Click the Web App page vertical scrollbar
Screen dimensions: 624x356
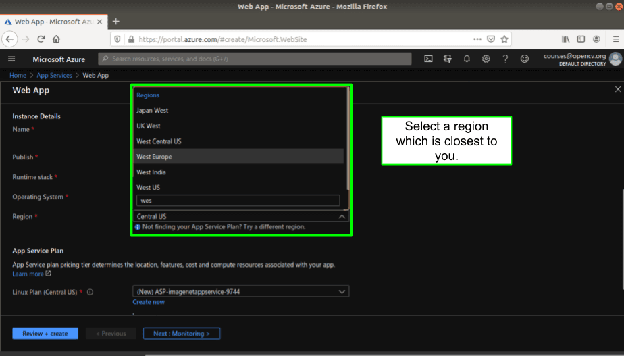(x=623, y=239)
